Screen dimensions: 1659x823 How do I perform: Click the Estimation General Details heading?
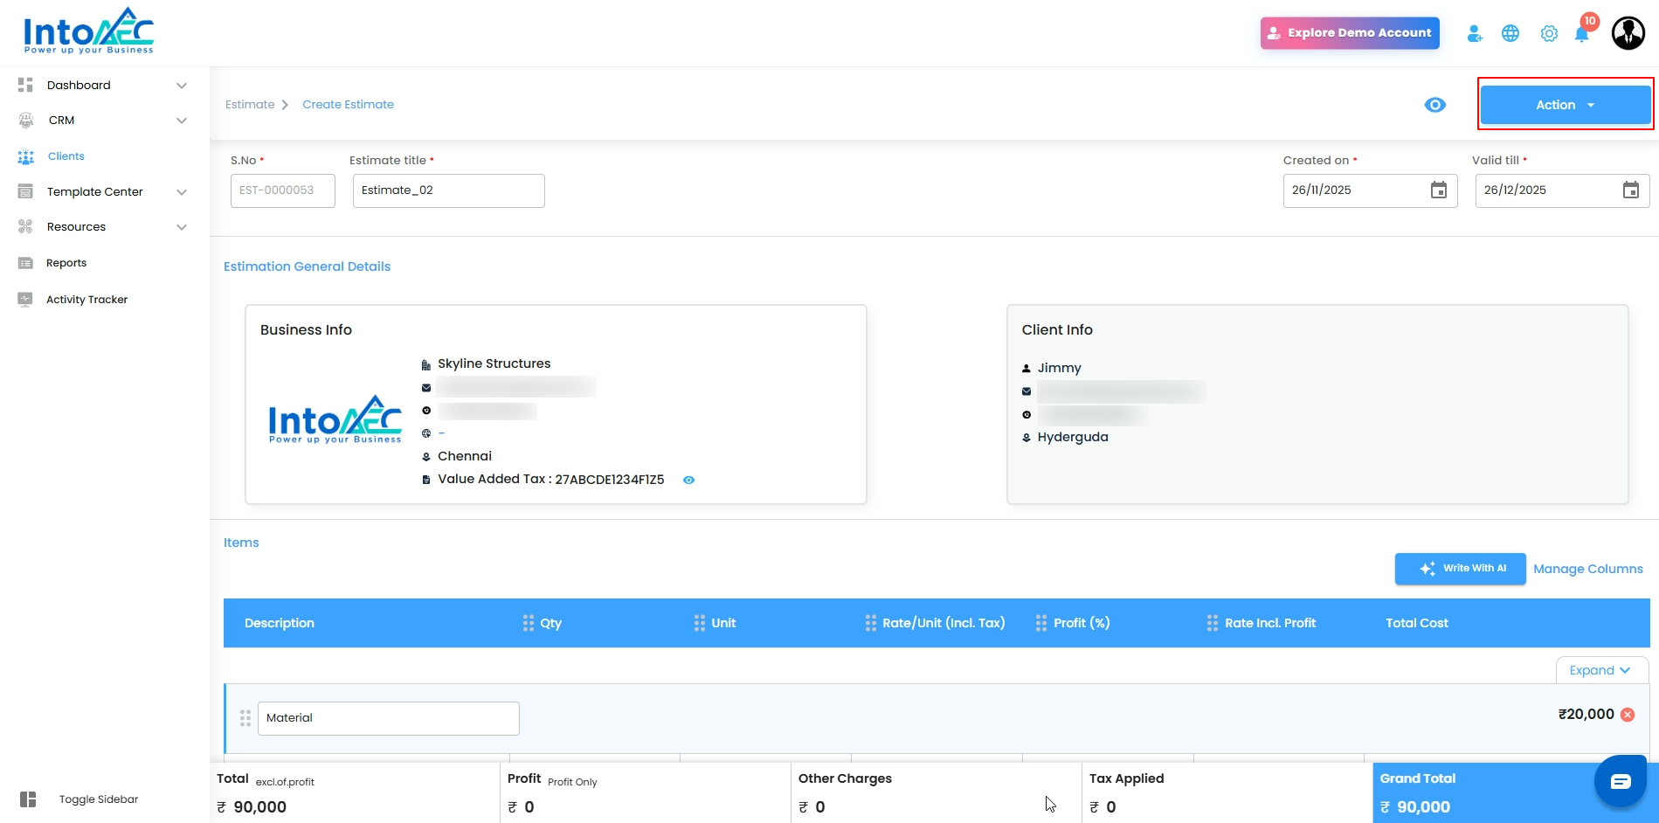[308, 266]
